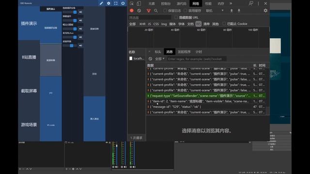Toggle the red filter funnel icon
This screenshot has height=174, width=310.
pyautogui.click(x=149, y=11)
